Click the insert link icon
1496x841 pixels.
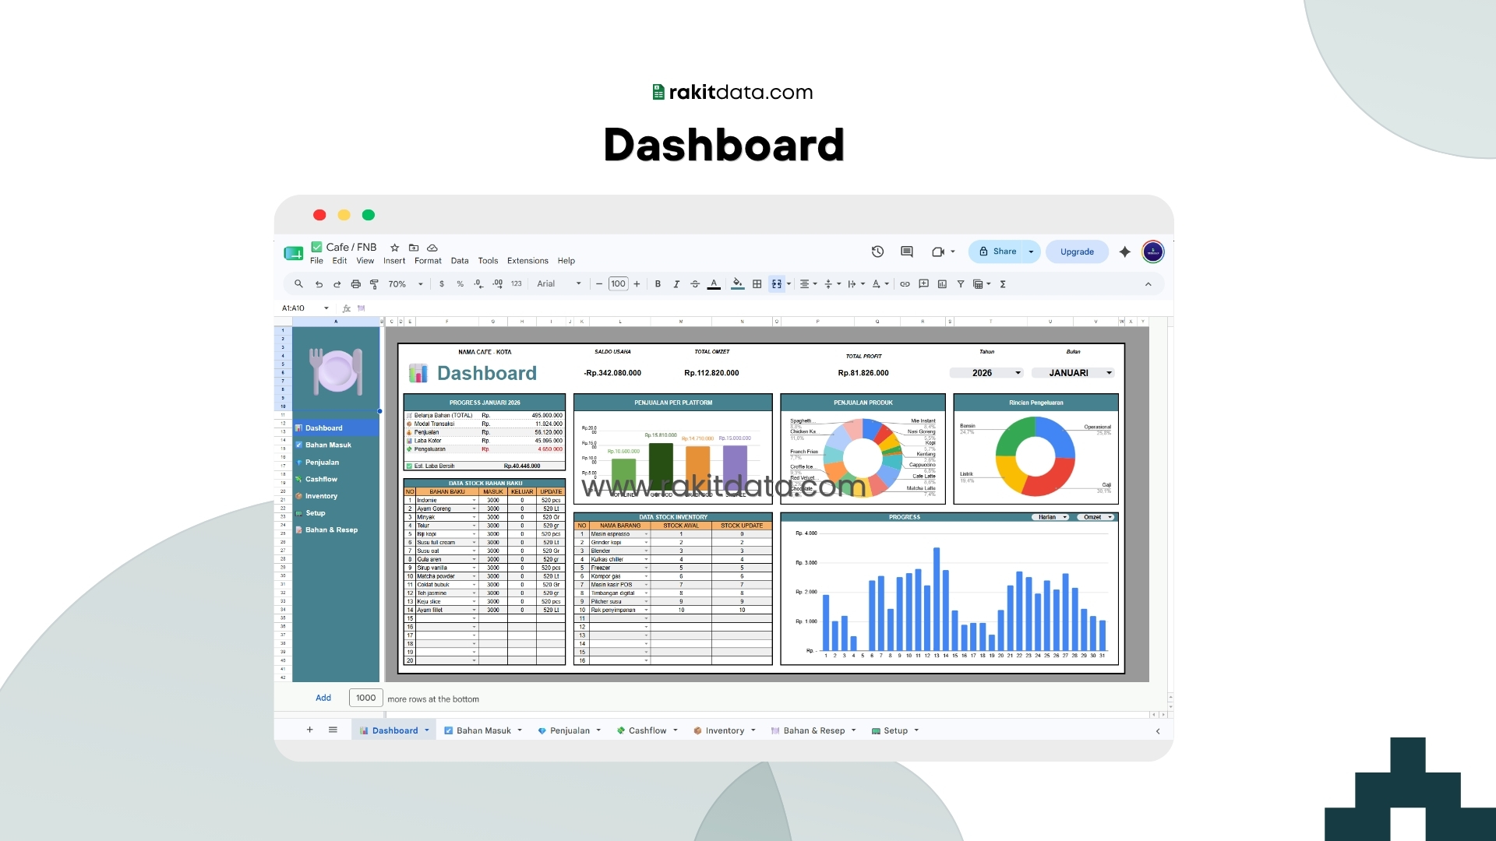[905, 284]
